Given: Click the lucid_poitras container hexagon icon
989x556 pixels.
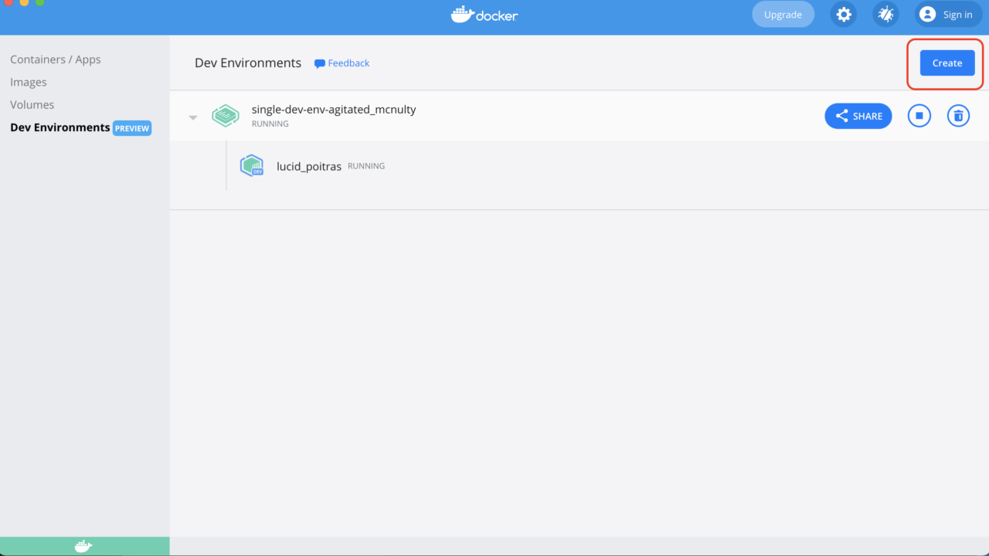Looking at the screenshot, I should pyautogui.click(x=251, y=165).
